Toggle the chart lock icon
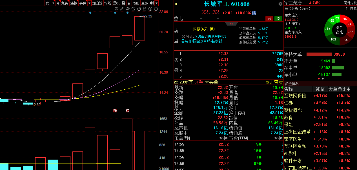The image size is (357, 170). [145, 9]
